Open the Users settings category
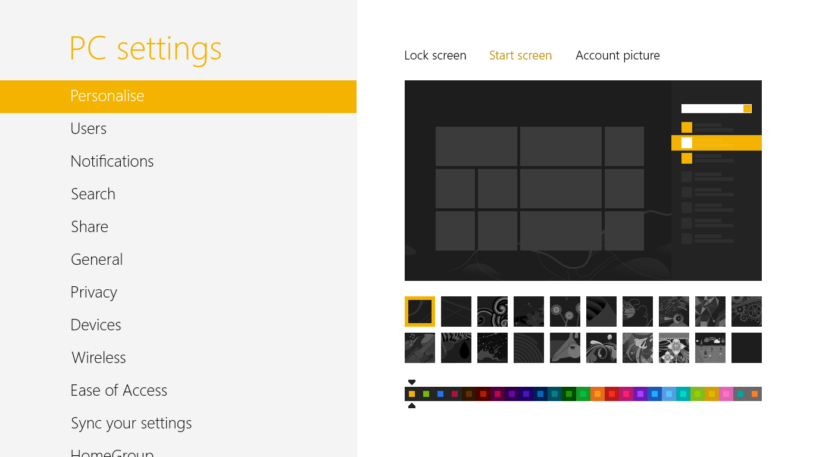The image size is (813, 457). [x=88, y=129]
